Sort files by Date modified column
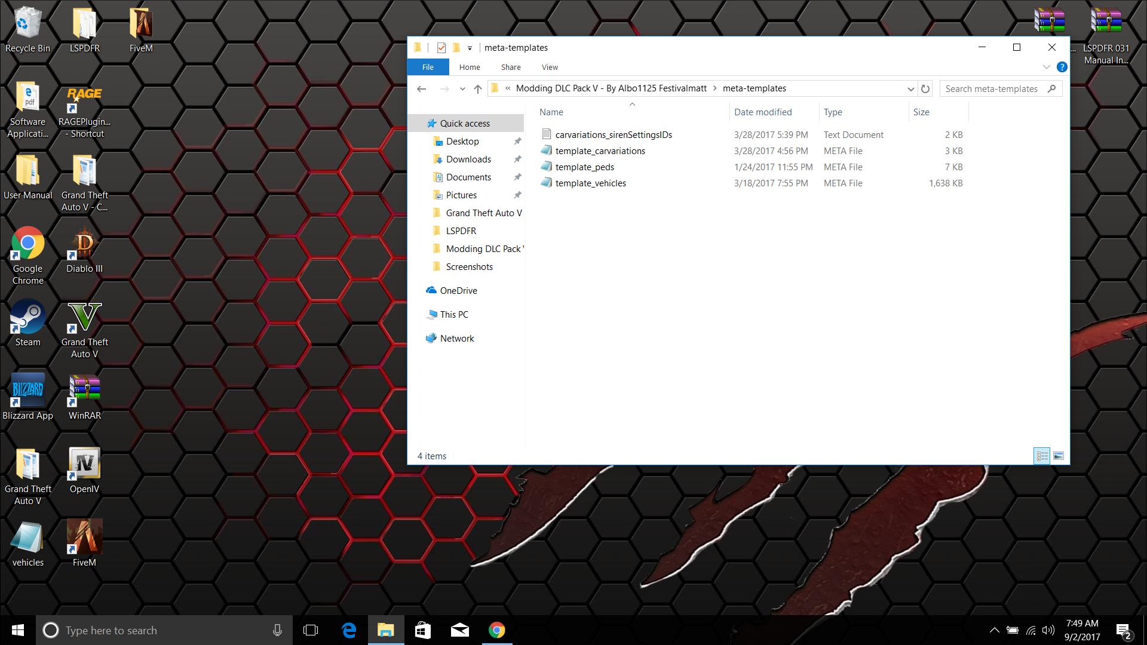Viewport: 1147px width, 645px height. [x=763, y=112]
